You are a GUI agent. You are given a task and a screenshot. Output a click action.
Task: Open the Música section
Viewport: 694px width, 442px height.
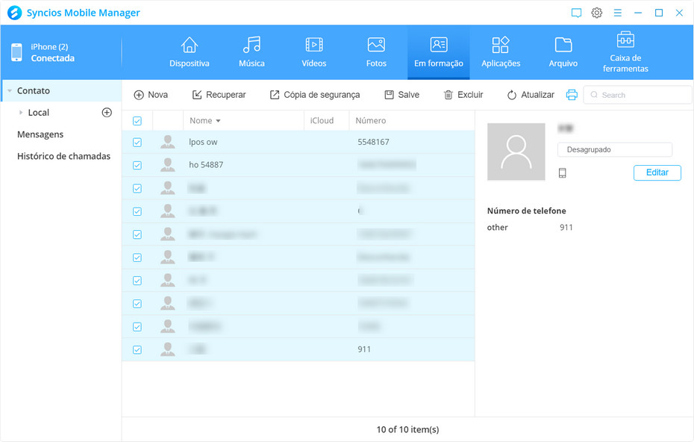[251, 52]
